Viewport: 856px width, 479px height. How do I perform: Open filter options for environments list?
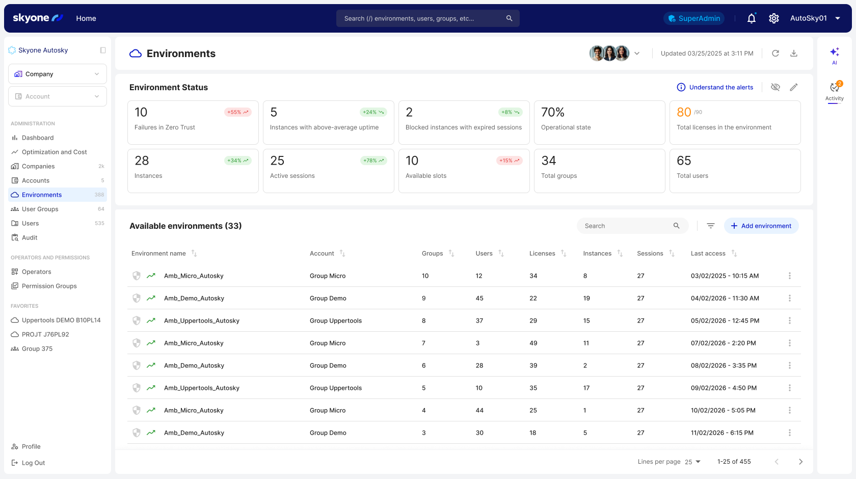coord(710,226)
